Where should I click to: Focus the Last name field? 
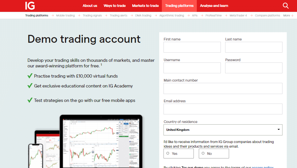point(253,47)
